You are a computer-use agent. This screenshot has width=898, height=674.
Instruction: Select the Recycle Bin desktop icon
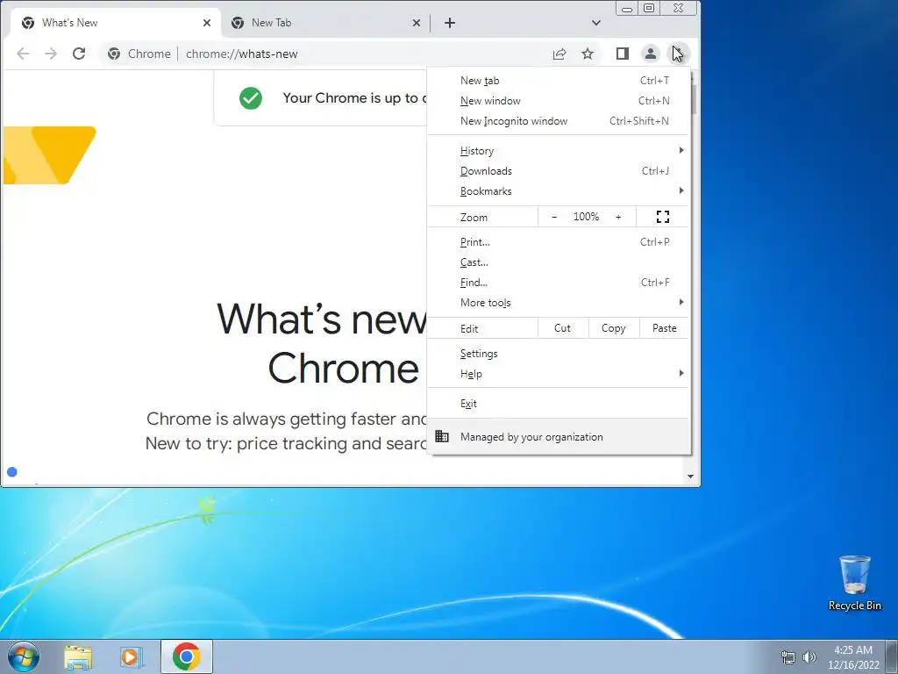[x=854, y=583]
